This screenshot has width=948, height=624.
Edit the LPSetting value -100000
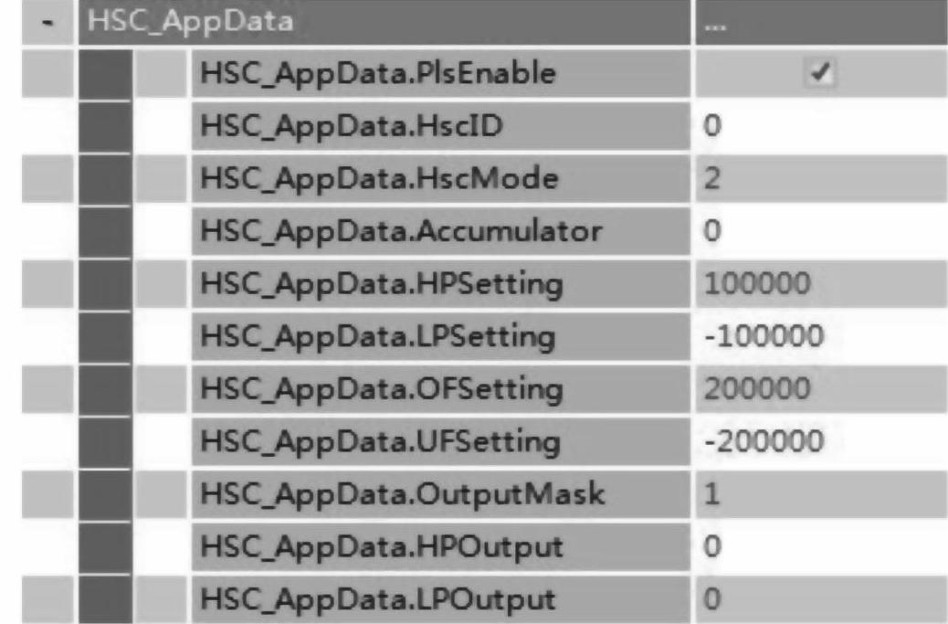(764, 337)
